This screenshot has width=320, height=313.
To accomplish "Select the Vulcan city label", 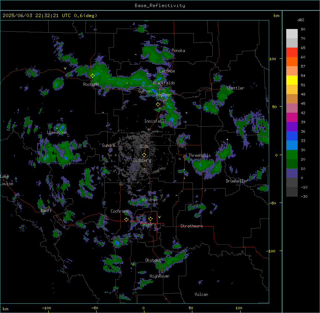I will tap(201, 294).
